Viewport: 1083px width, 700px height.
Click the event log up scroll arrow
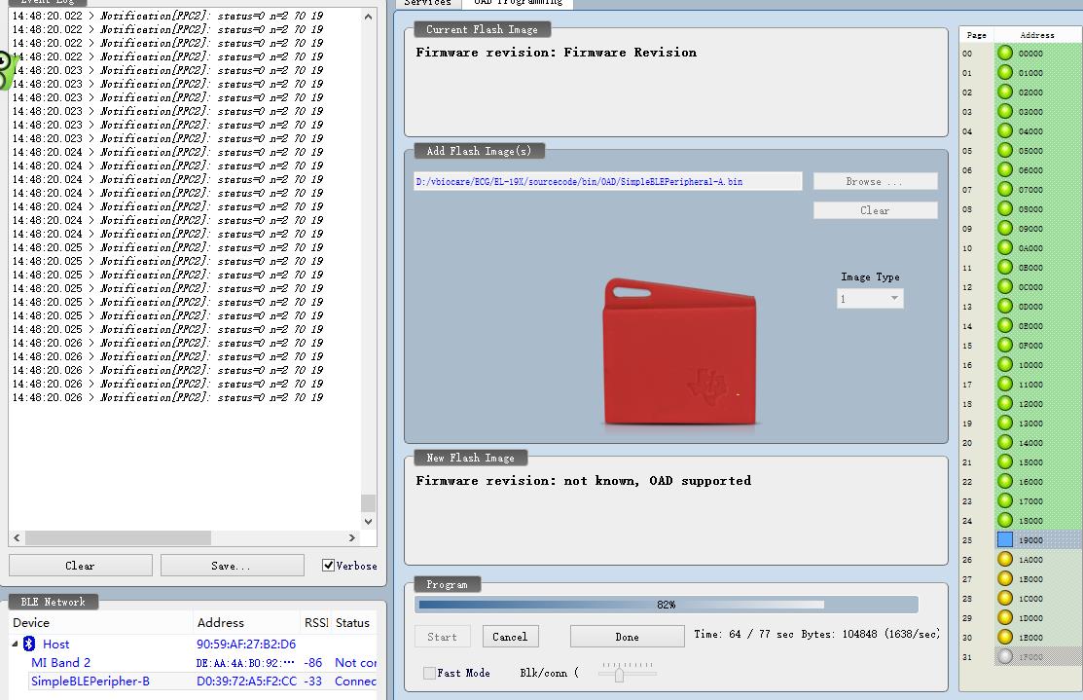point(368,17)
